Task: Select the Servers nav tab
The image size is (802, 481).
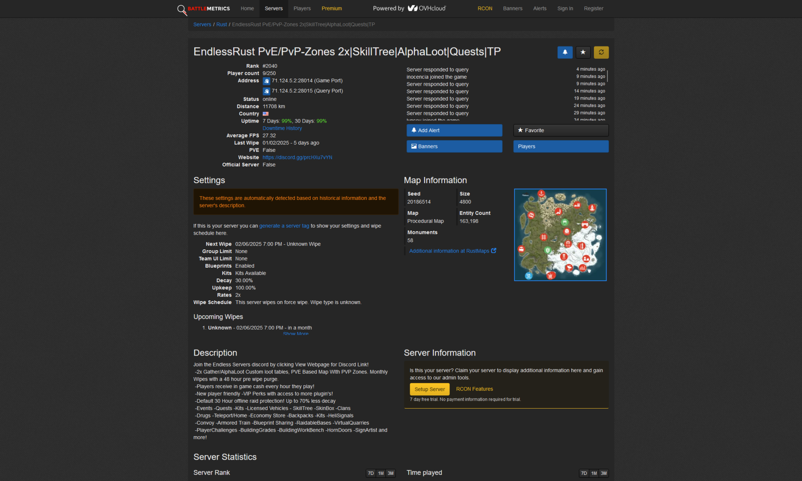Action: pyautogui.click(x=274, y=8)
